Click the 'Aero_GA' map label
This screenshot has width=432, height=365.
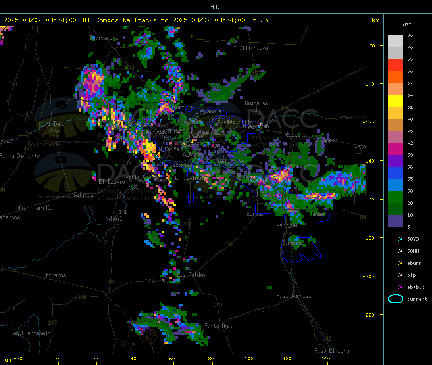coord(287,226)
